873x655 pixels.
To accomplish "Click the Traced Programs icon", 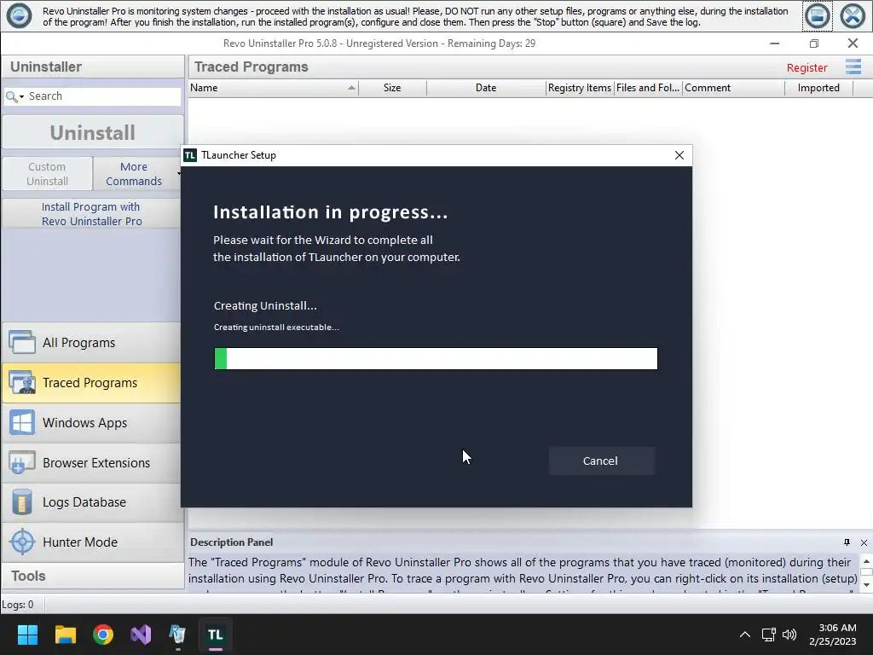I will point(22,383).
